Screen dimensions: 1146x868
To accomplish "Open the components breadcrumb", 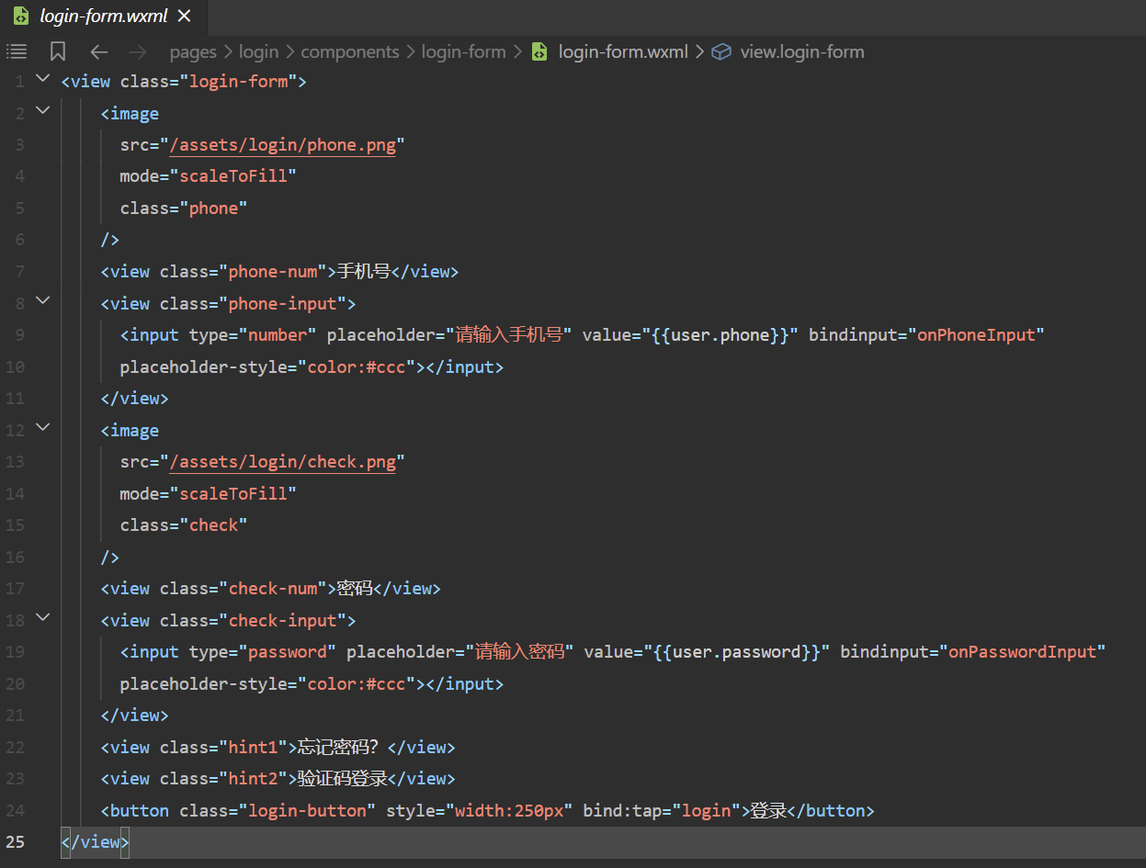I will [350, 51].
